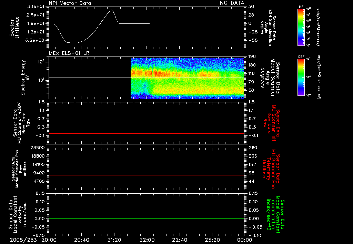
Task: Select the "MU Scanner +30V Raw Data" axis title
Action: tap(21, 123)
